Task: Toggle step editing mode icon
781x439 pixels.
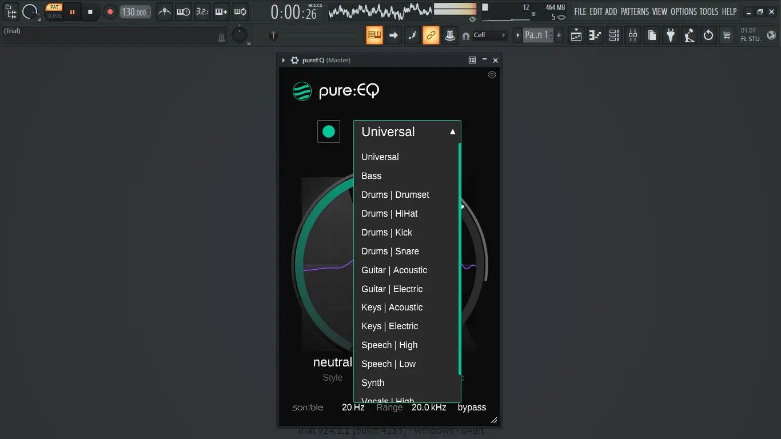Action: click(x=412, y=35)
